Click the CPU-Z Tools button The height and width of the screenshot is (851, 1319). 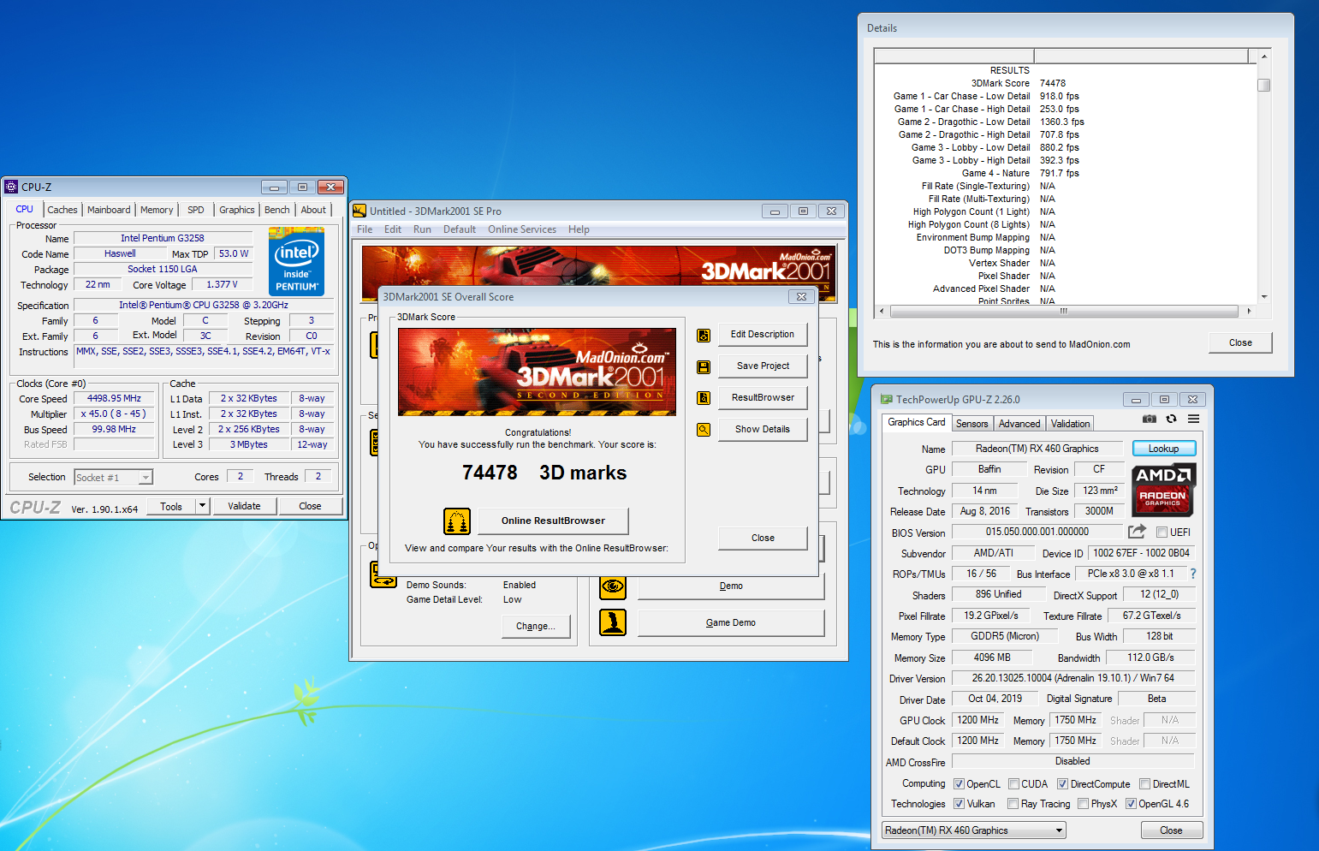[171, 506]
